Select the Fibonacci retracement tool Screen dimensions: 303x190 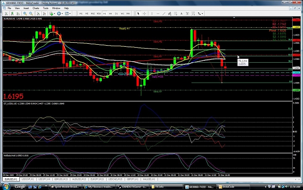[x=175, y=14]
